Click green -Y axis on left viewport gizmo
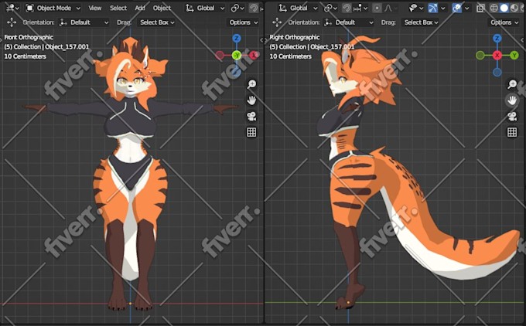Image resolution: width=526 pixels, height=326 pixels. (x=237, y=55)
